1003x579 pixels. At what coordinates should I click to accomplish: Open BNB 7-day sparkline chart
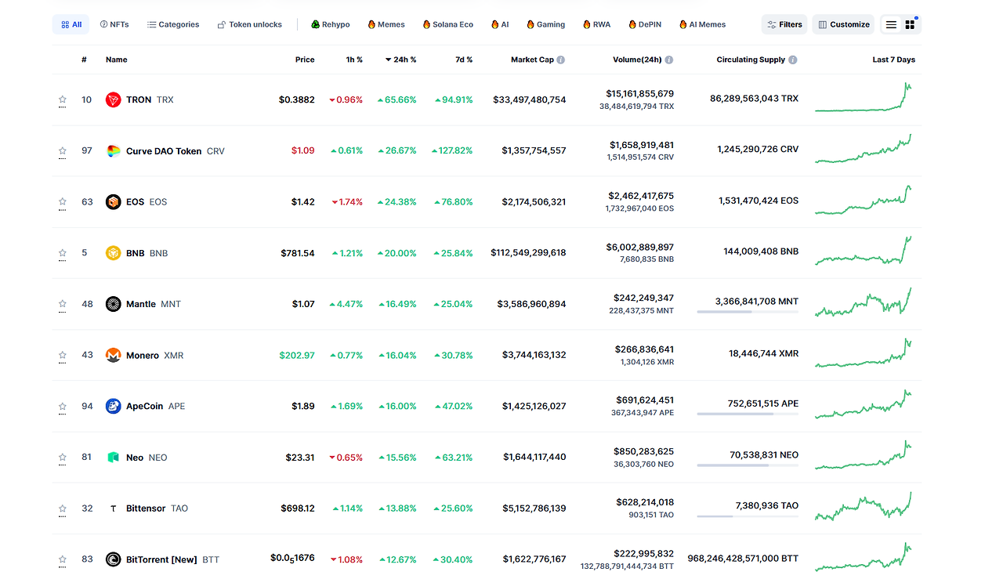coord(864,251)
